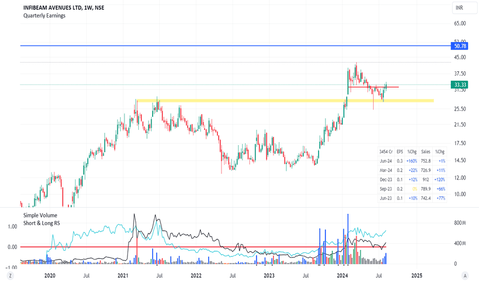
Task: Click the 2023 time axis label
Action: click(x=269, y=276)
